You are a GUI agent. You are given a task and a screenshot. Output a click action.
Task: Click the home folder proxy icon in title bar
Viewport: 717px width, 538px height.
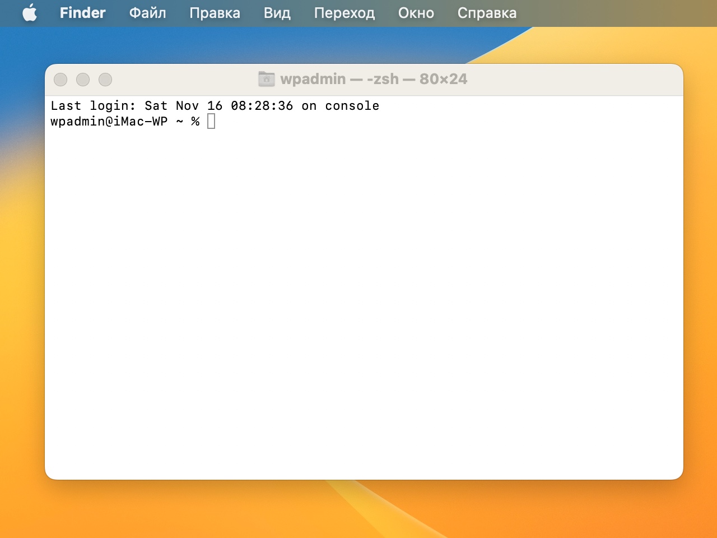(266, 79)
